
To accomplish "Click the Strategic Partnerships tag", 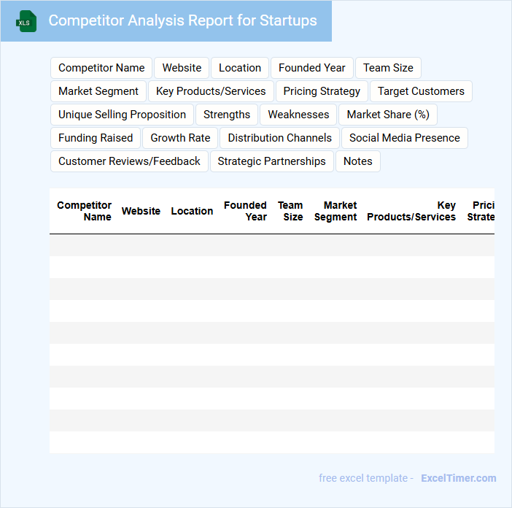I will click(272, 161).
